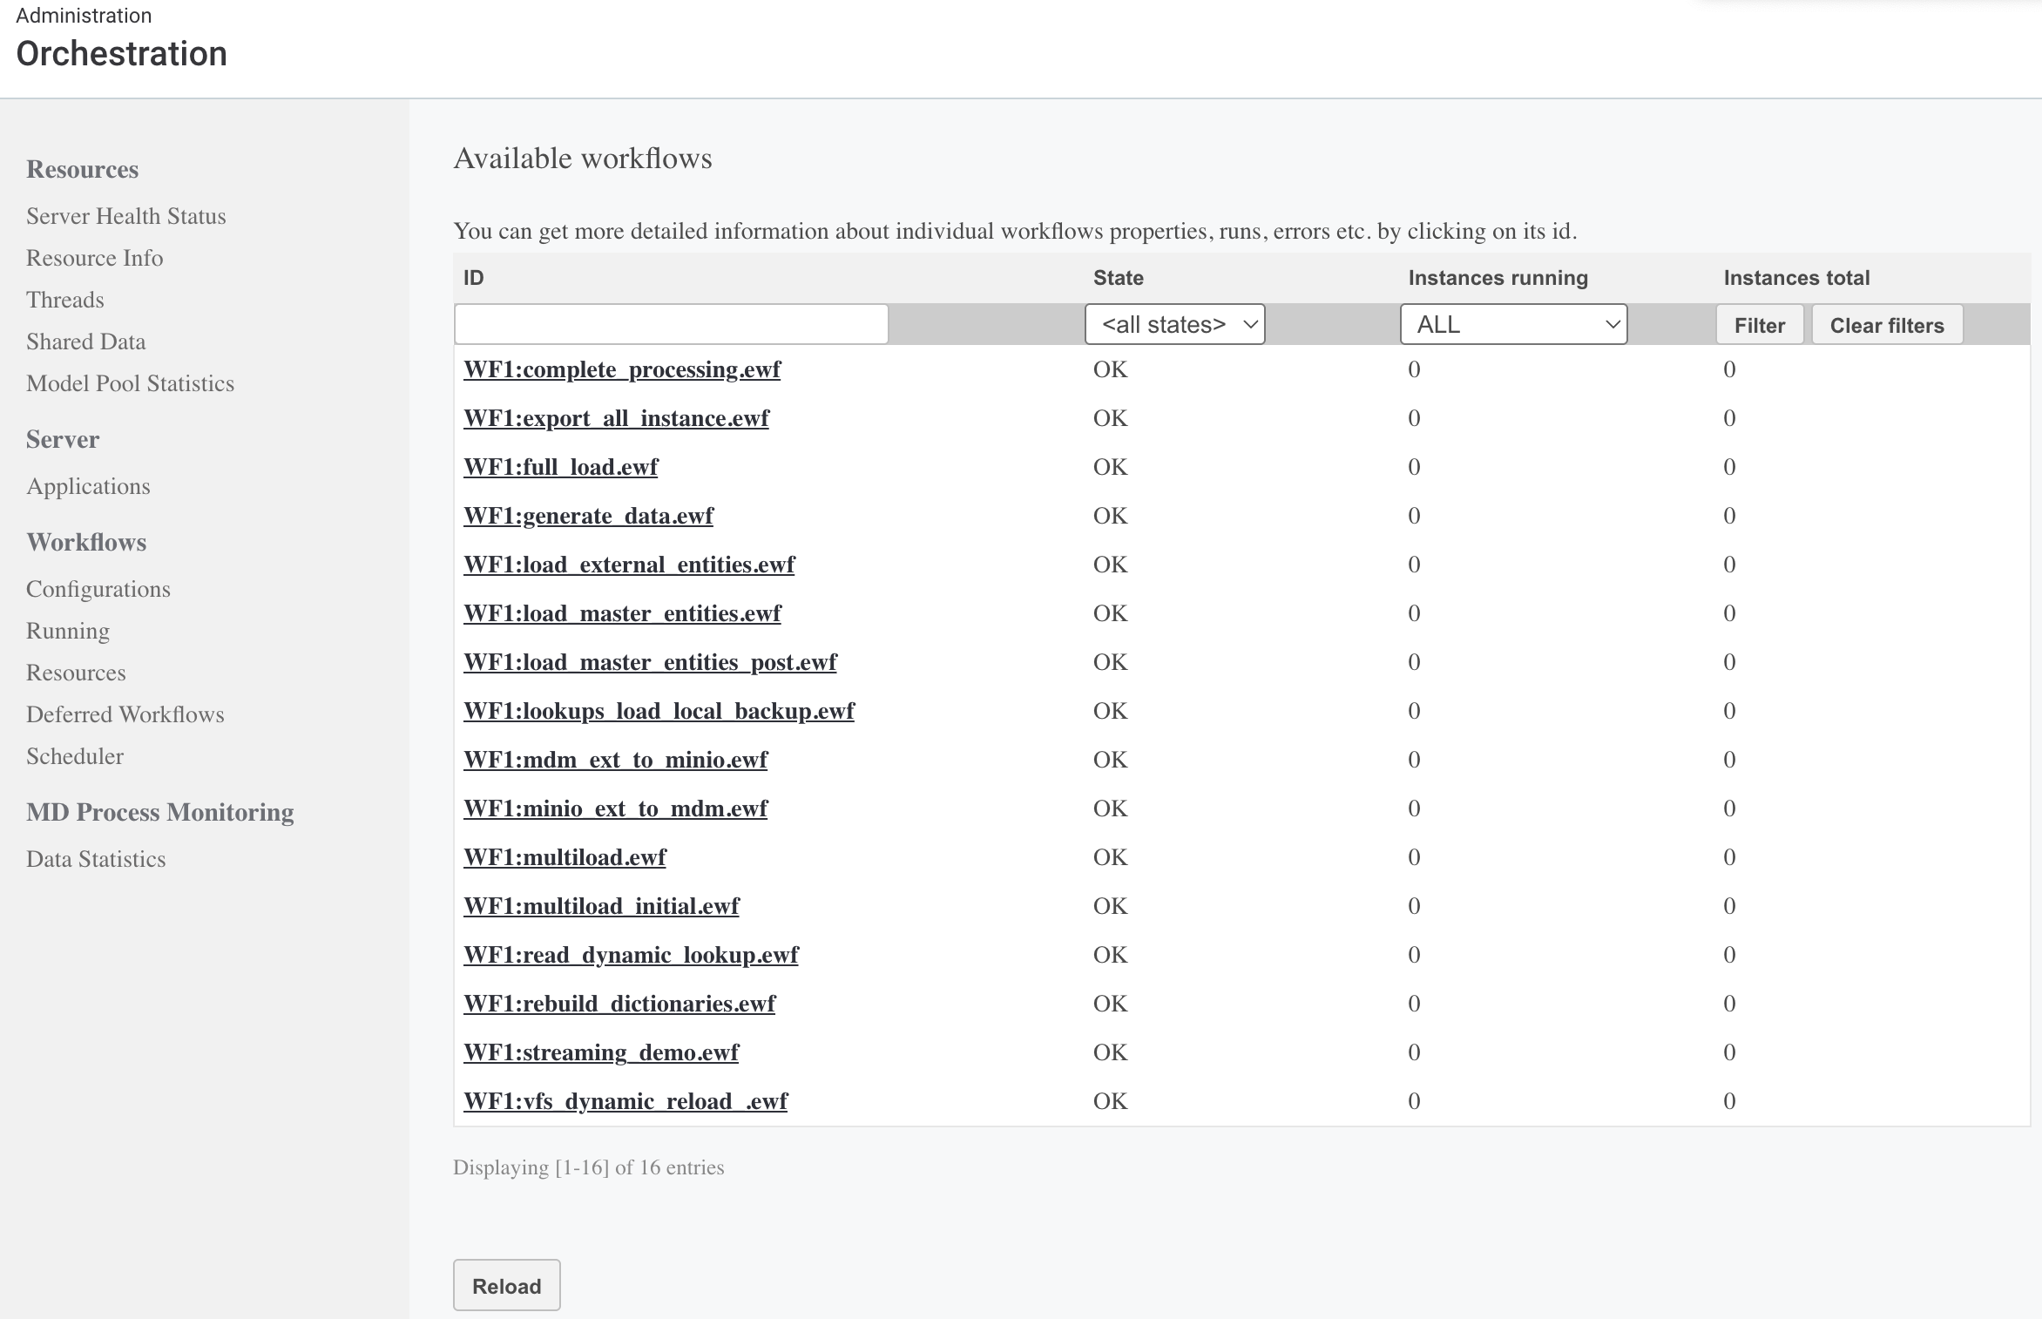
Task: Open Deferred Workflows section
Action: tap(125, 714)
